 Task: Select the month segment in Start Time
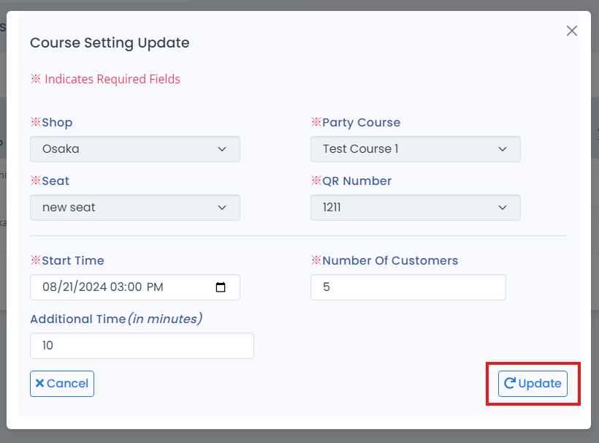[x=50, y=287]
